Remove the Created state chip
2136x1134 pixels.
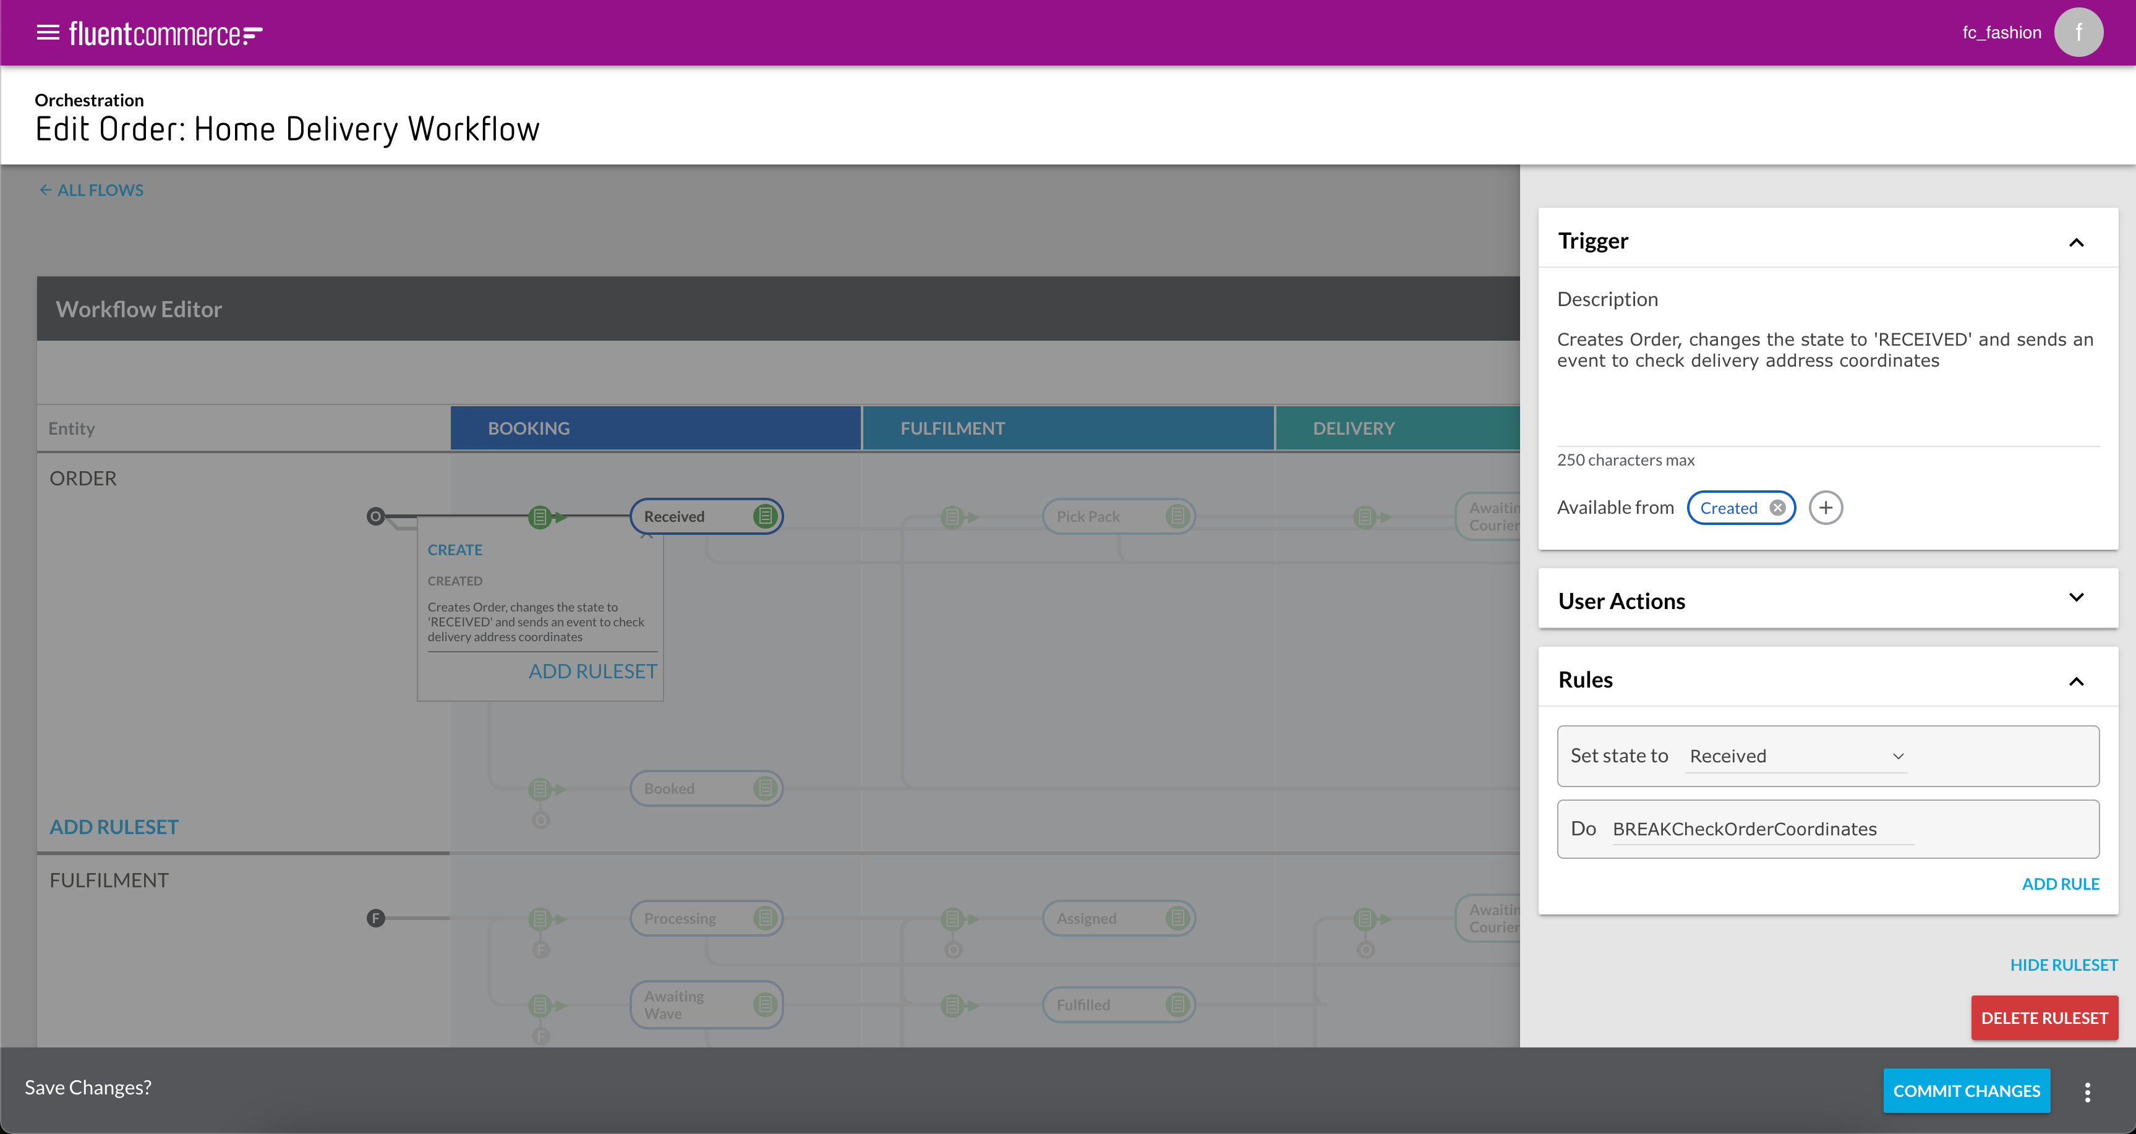pyautogui.click(x=1777, y=508)
